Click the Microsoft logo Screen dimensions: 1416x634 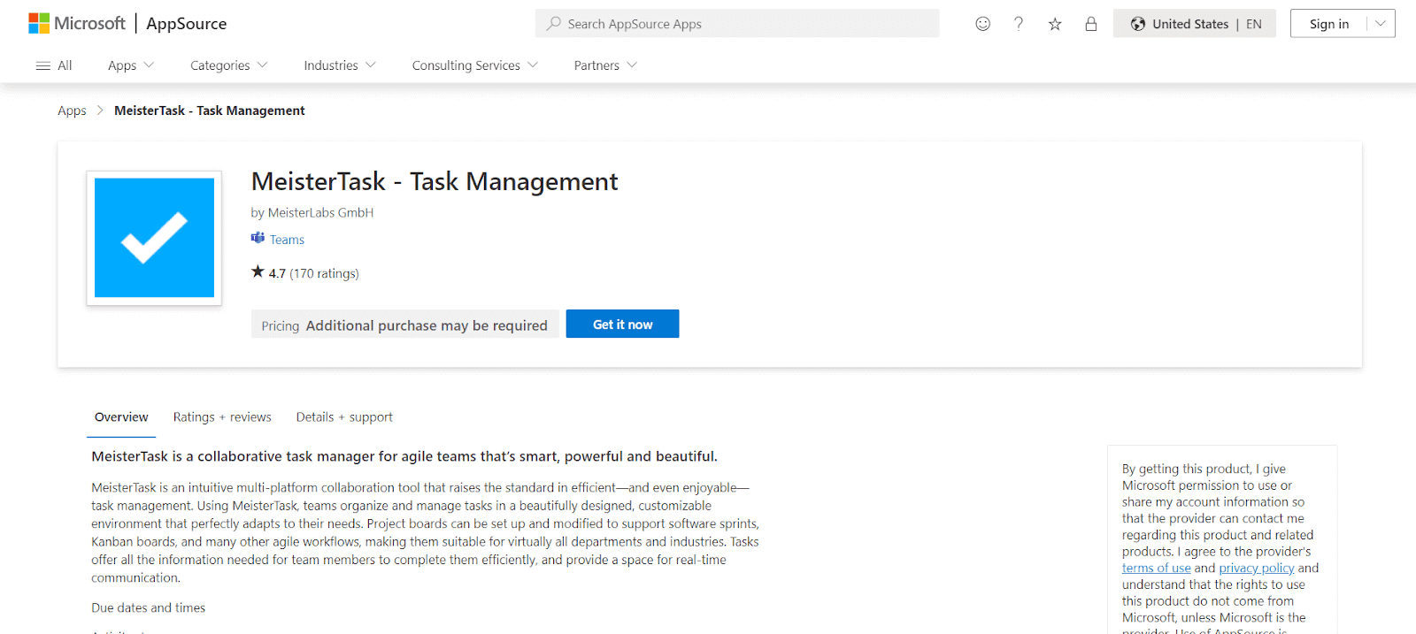77,23
